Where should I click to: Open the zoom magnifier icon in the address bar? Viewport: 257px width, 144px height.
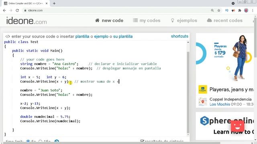pos(212,10)
